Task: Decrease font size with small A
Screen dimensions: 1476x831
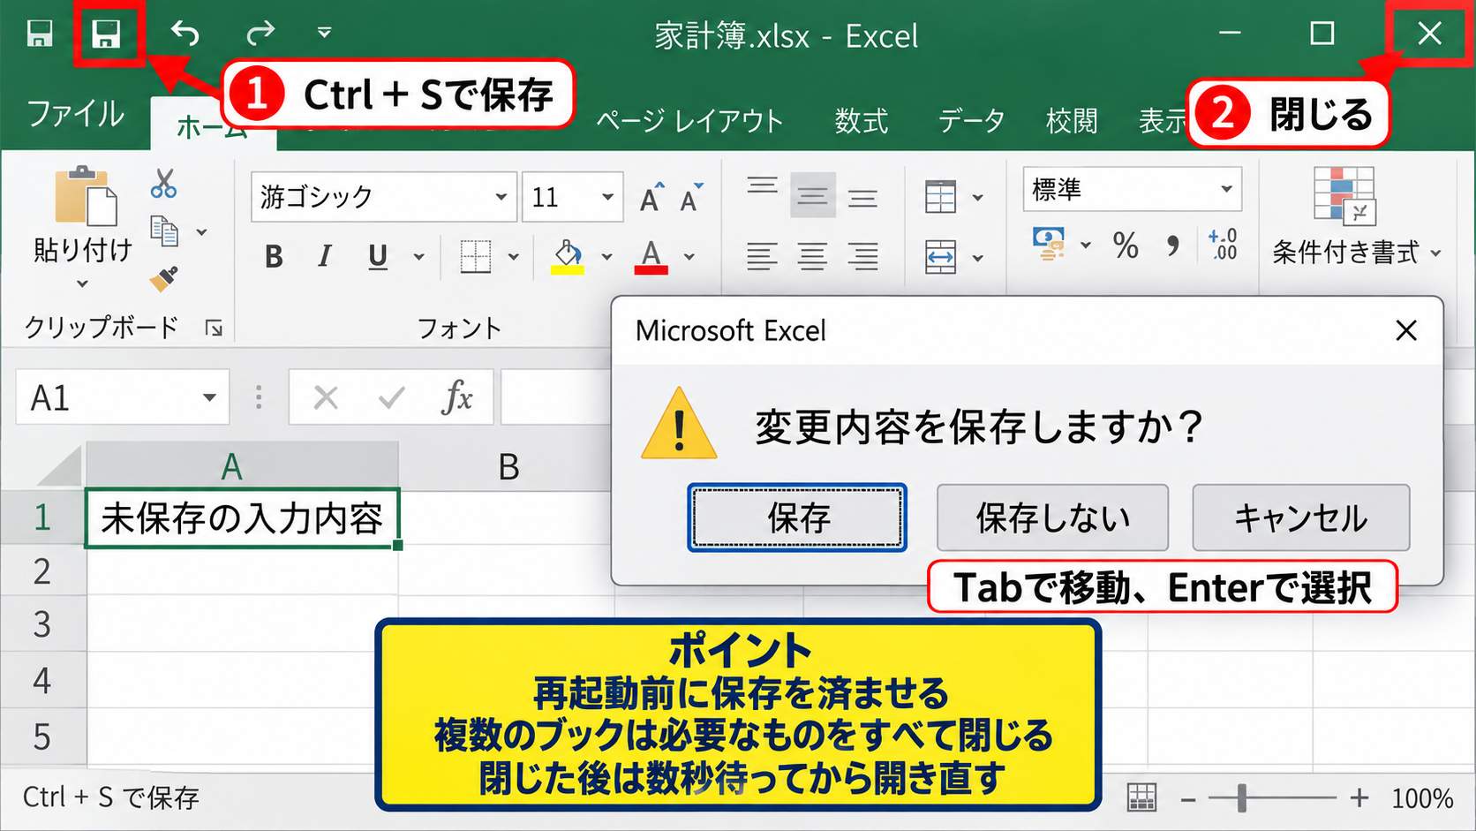Action: point(691,198)
